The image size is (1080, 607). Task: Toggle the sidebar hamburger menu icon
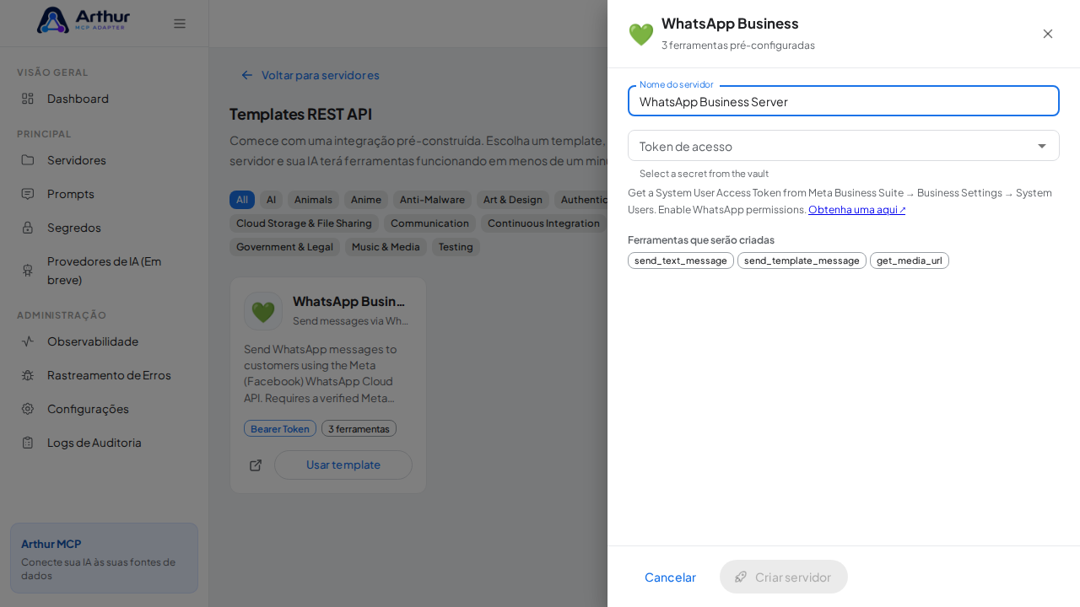coord(180,24)
